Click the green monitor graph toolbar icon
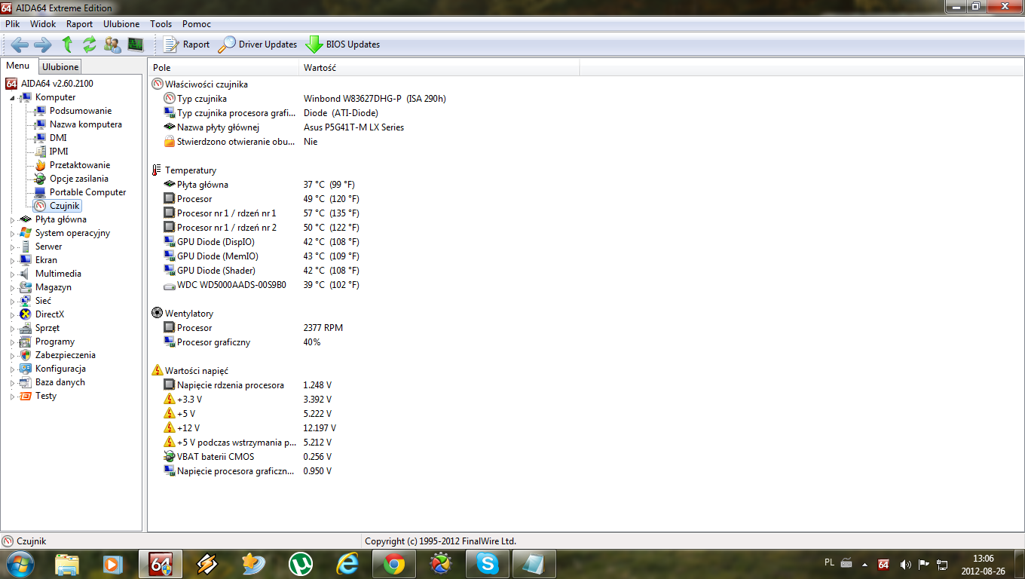 pyautogui.click(x=136, y=44)
